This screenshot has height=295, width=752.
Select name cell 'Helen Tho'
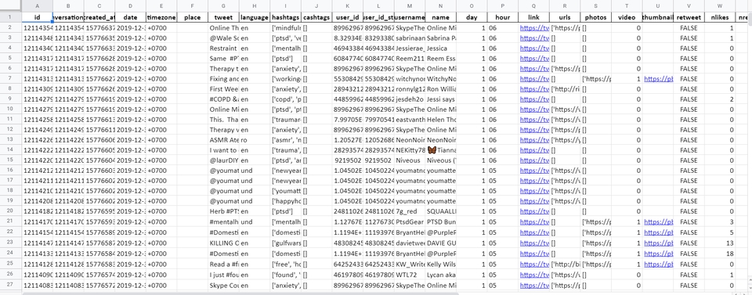[441, 120]
